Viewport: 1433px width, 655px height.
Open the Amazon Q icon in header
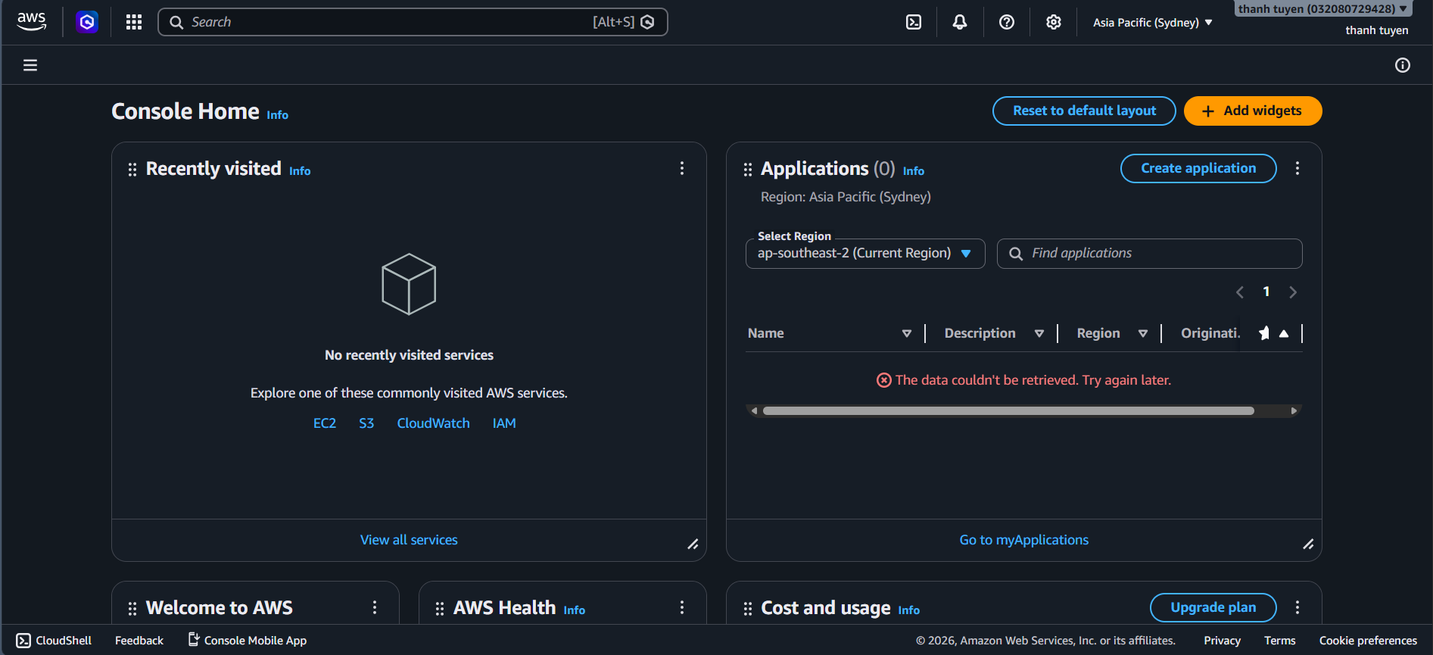click(x=87, y=22)
